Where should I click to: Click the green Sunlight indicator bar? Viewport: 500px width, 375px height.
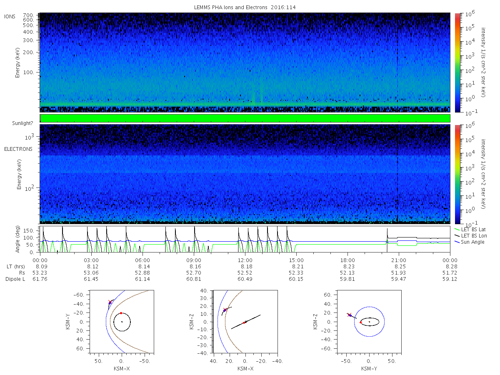pyautogui.click(x=245, y=118)
